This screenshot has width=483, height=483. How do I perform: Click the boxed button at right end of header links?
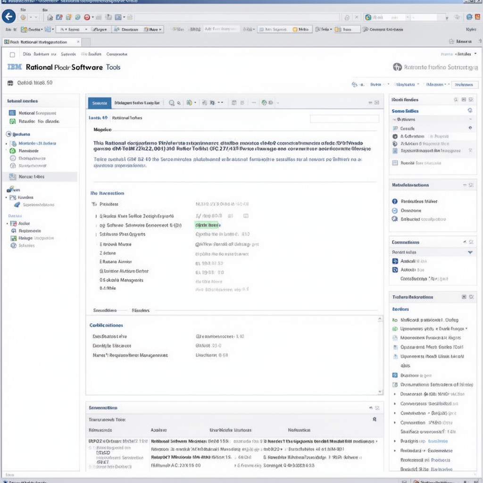click(465, 85)
